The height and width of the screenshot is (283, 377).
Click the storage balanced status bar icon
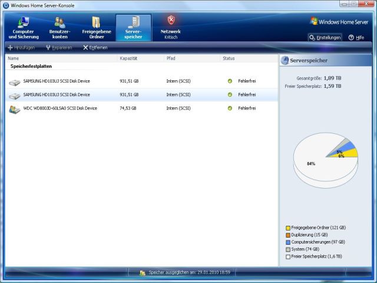(143, 272)
